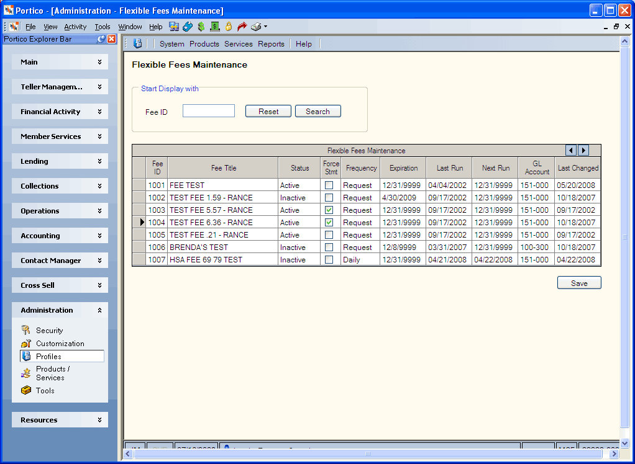Screen dimensions: 635x464
Task: Expand the Lending section in Explorer Bar
Action: [60, 161]
